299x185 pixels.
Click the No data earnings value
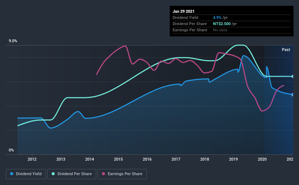220,30
